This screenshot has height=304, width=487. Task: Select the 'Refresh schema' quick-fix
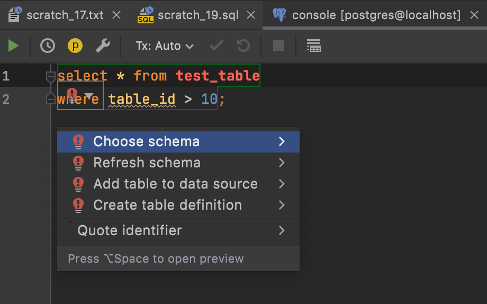[178, 163]
